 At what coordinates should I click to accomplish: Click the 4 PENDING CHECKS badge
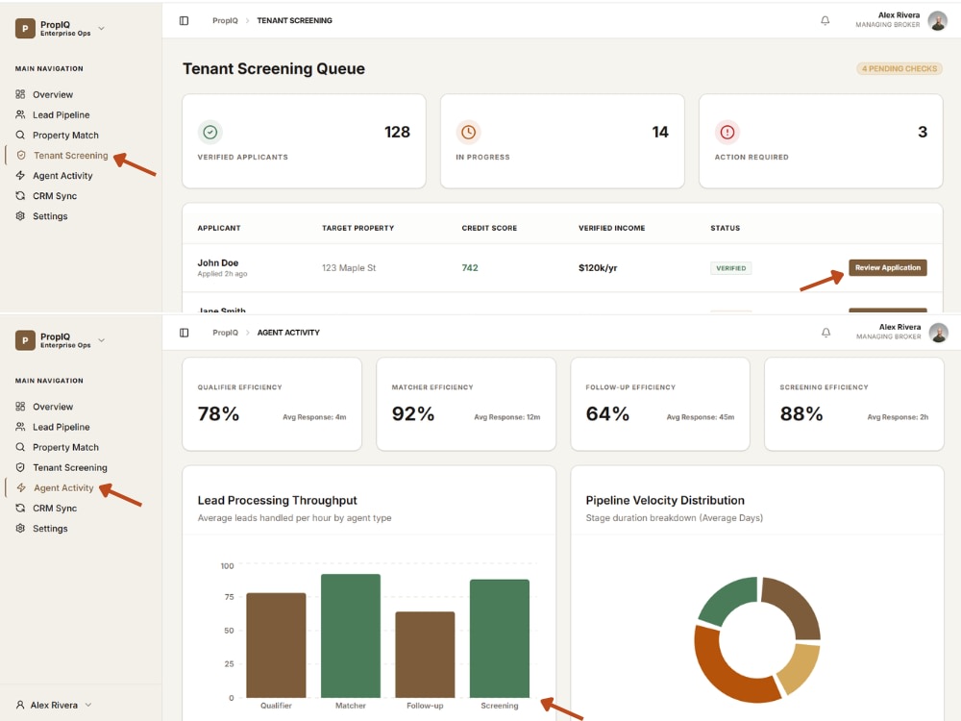(899, 68)
